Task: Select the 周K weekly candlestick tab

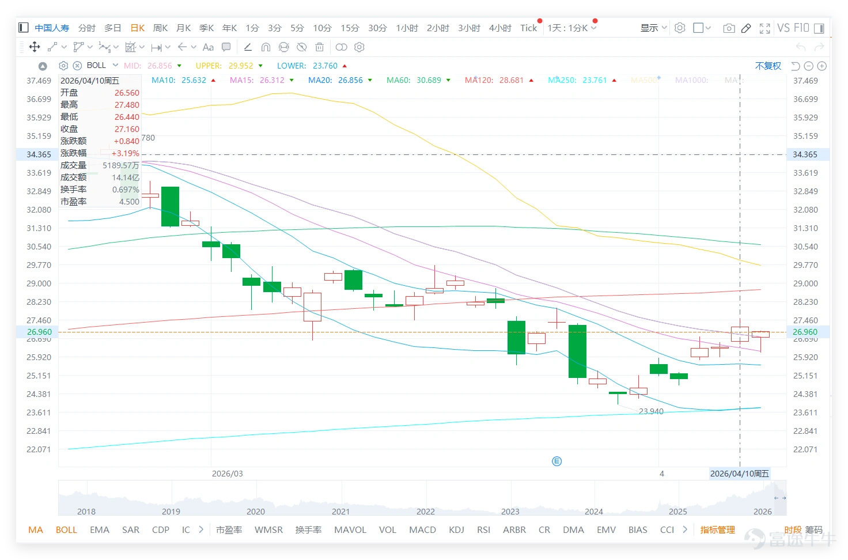Action: [x=161, y=28]
